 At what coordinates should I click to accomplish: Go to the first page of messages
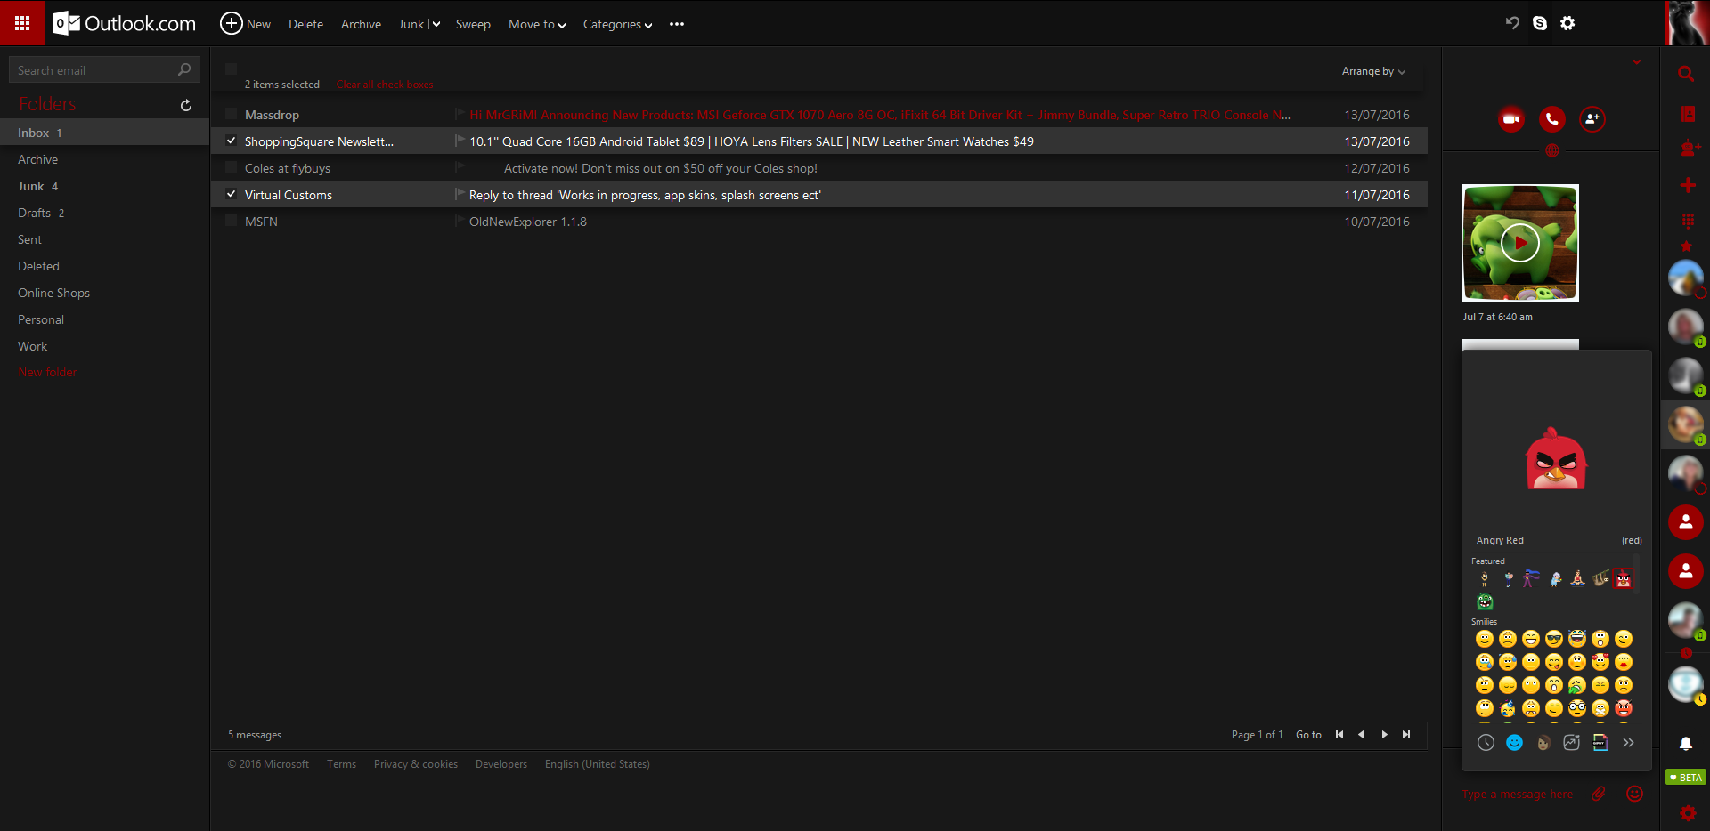1339,734
